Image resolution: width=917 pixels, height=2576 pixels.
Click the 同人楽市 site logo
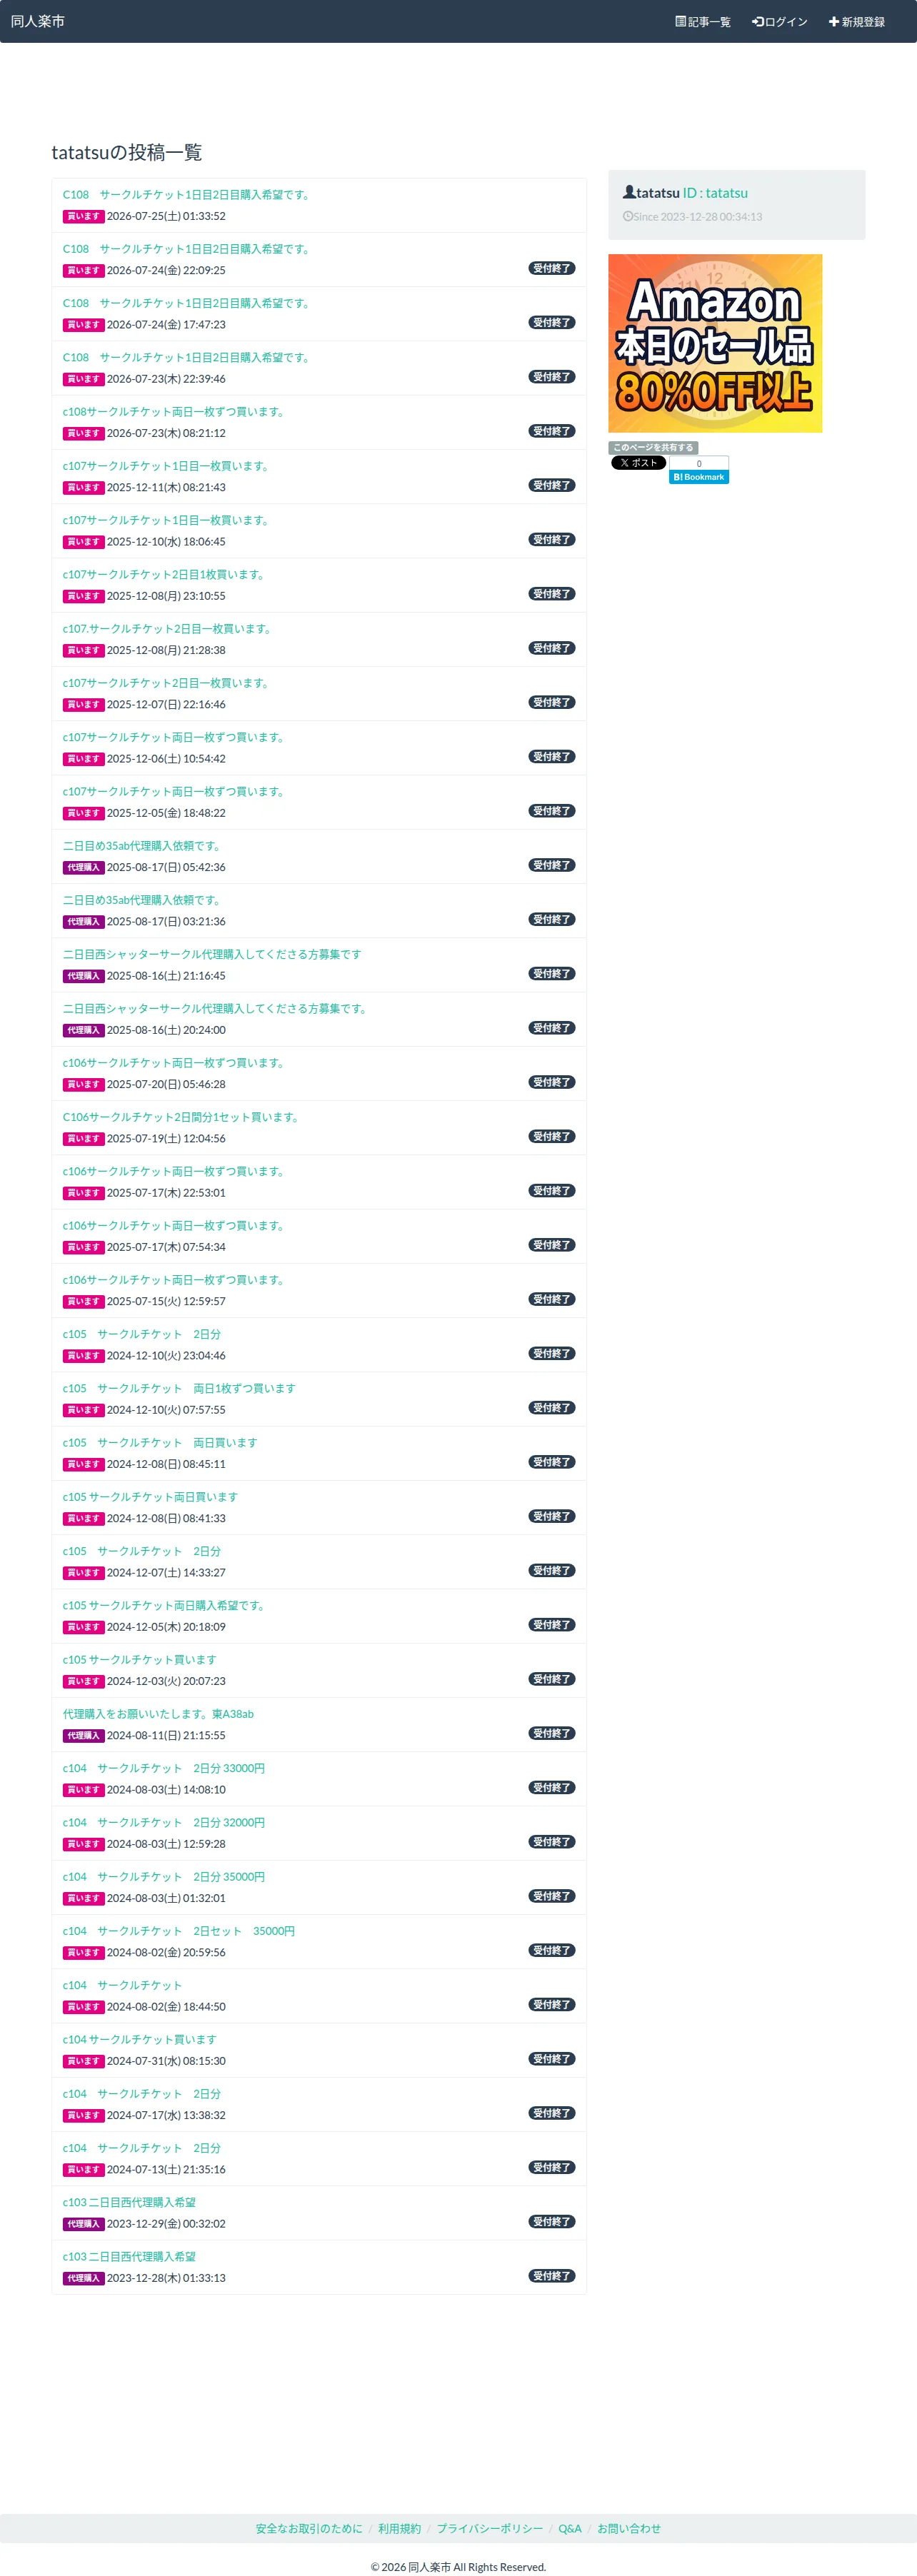[x=38, y=21]
